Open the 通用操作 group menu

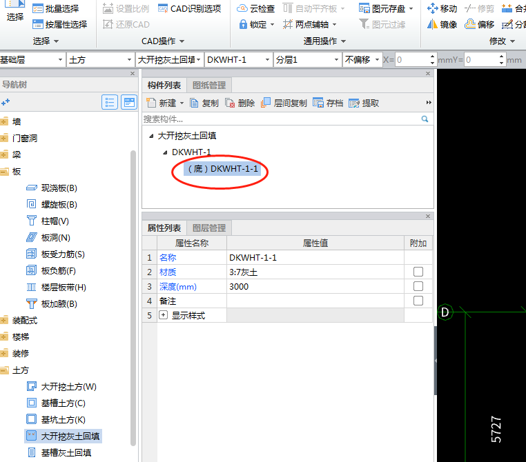click(x=324, y=41)
